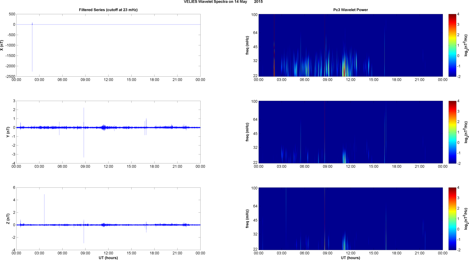Click the Y series spike near 09:00
Image resolution: width=469 pixels, height=260 pixels.
84,133
